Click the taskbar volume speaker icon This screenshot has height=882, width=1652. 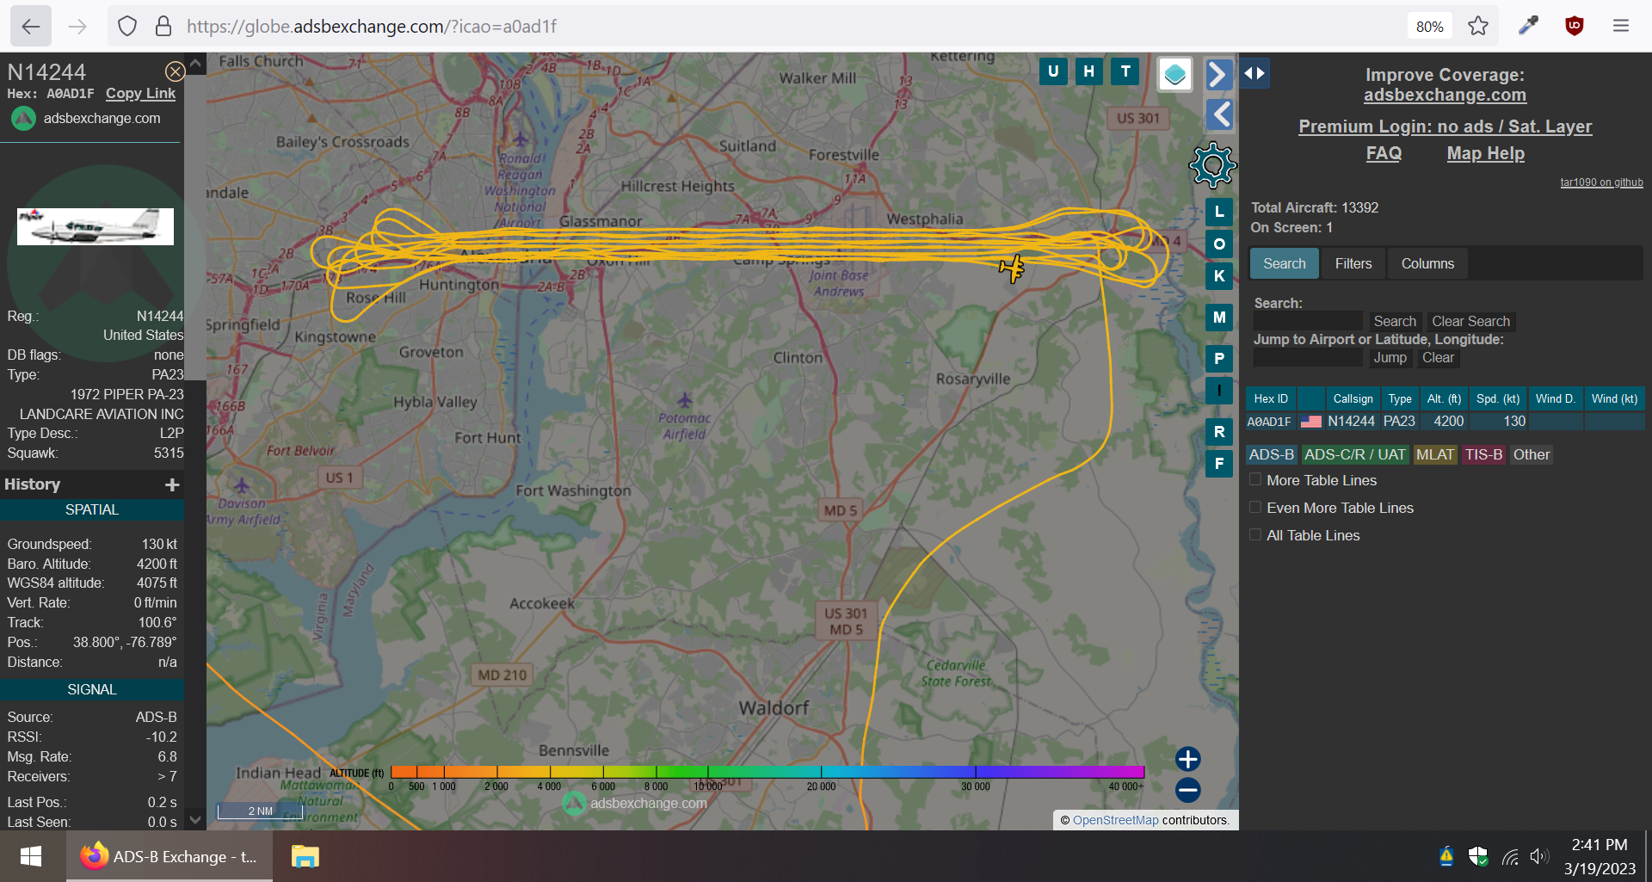coord(1539,856)
